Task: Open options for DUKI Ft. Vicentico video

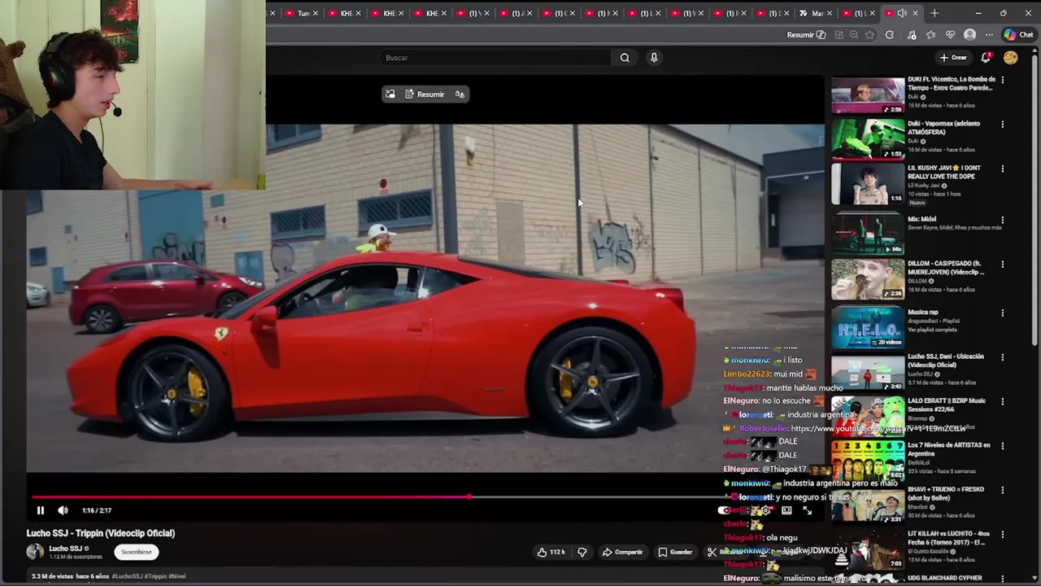Action: point(1002,81)
